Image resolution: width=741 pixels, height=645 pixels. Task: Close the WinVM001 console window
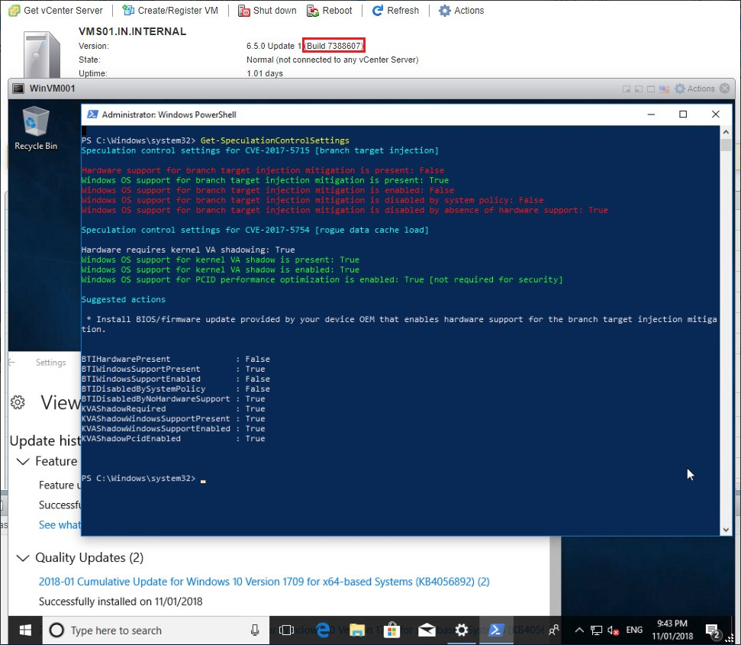tap(724, 89)
